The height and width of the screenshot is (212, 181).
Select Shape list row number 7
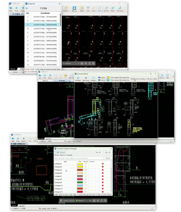click(x=42, y=41)
